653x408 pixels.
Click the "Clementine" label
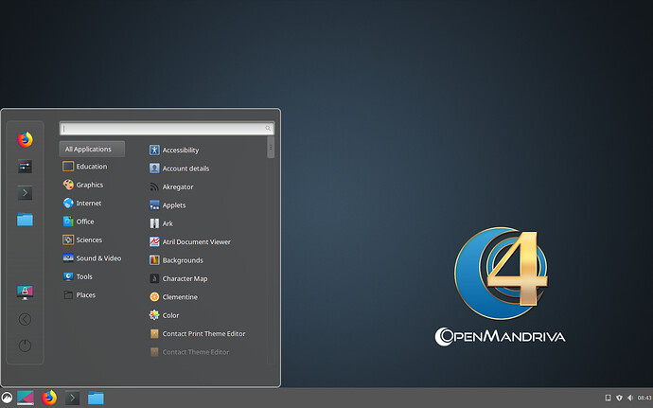[180, 296]
